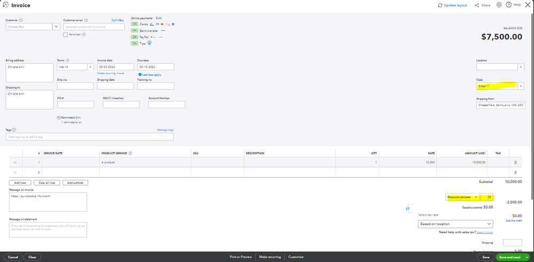The image size is (534, 262).
Task: Click the Cancel button
Action: pyautogui.click(x=13, y=257)
